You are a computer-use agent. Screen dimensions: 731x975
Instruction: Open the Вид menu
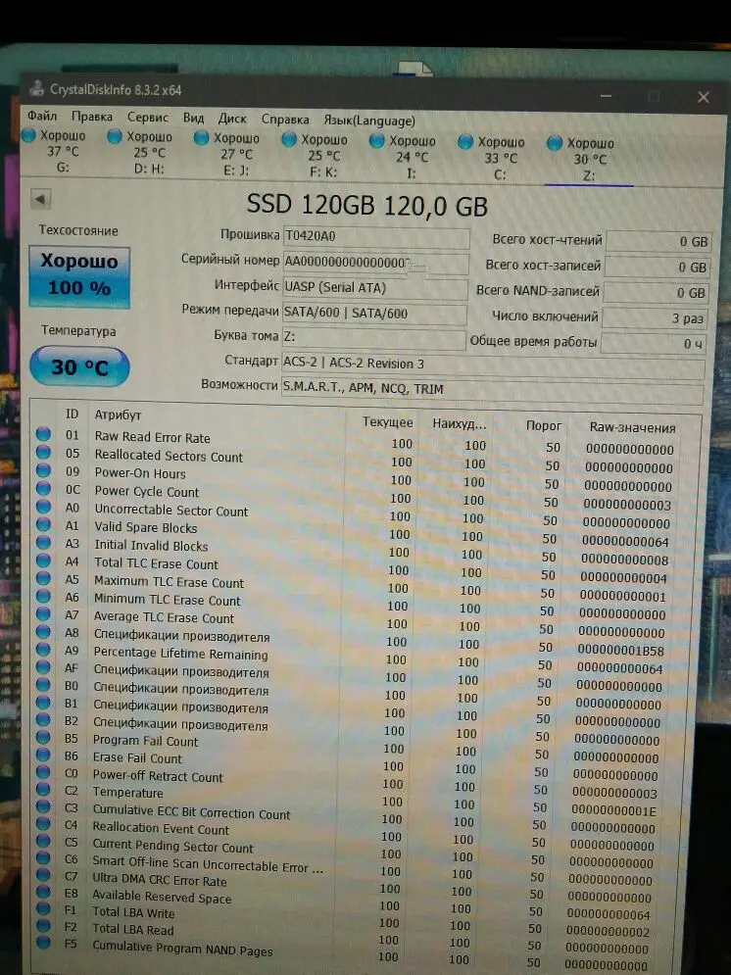(x=193, y=118)
